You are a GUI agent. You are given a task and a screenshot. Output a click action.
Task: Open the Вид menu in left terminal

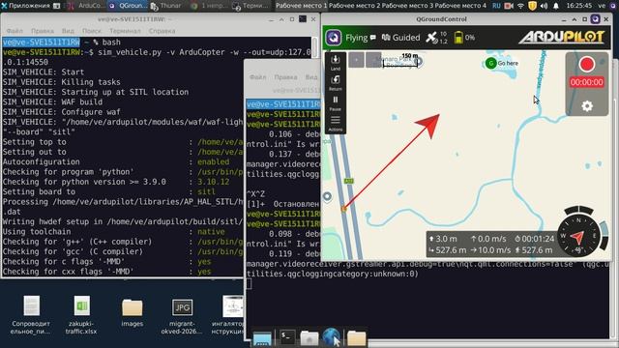coord(68,31)
